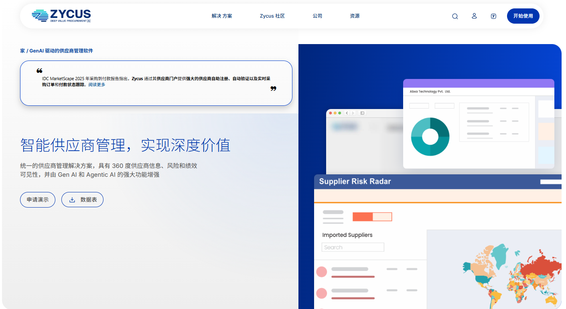Click the Zycus logo
566x309 pixels.
61,16
